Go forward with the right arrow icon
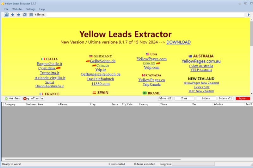 (19, 15)
